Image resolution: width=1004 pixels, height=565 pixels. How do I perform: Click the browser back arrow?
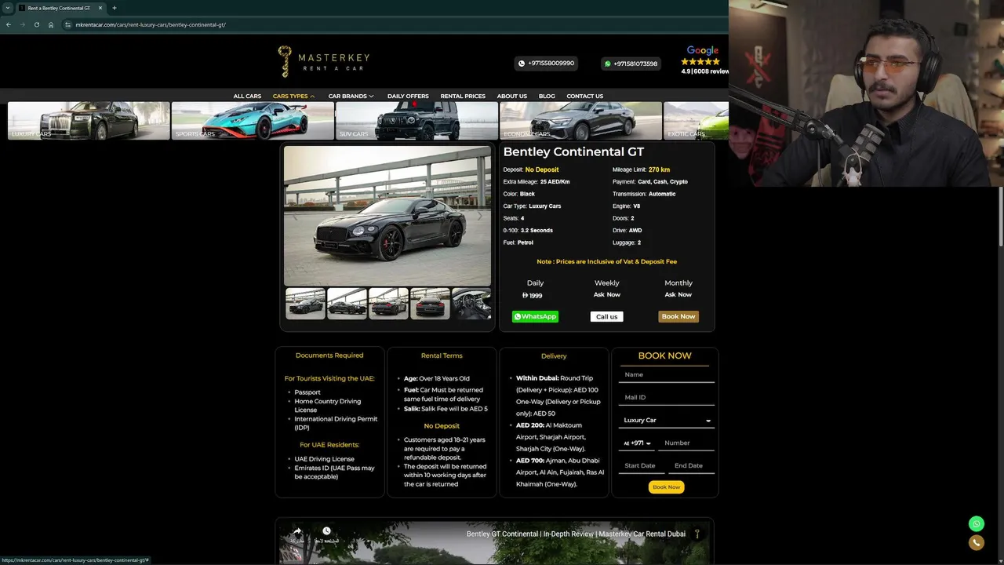pyautogui.click(x=8, y=24)
